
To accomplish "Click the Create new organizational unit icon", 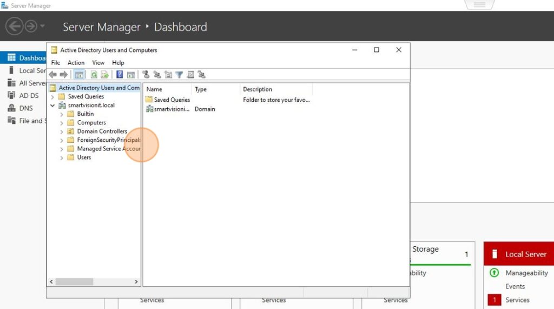I will 168,75.
